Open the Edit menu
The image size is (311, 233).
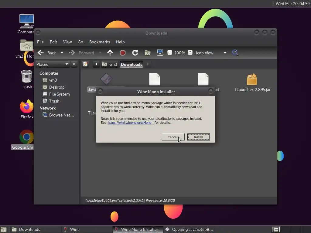(53, 42)
